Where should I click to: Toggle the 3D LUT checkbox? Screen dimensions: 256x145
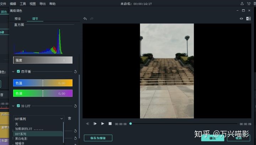[18, 106]
